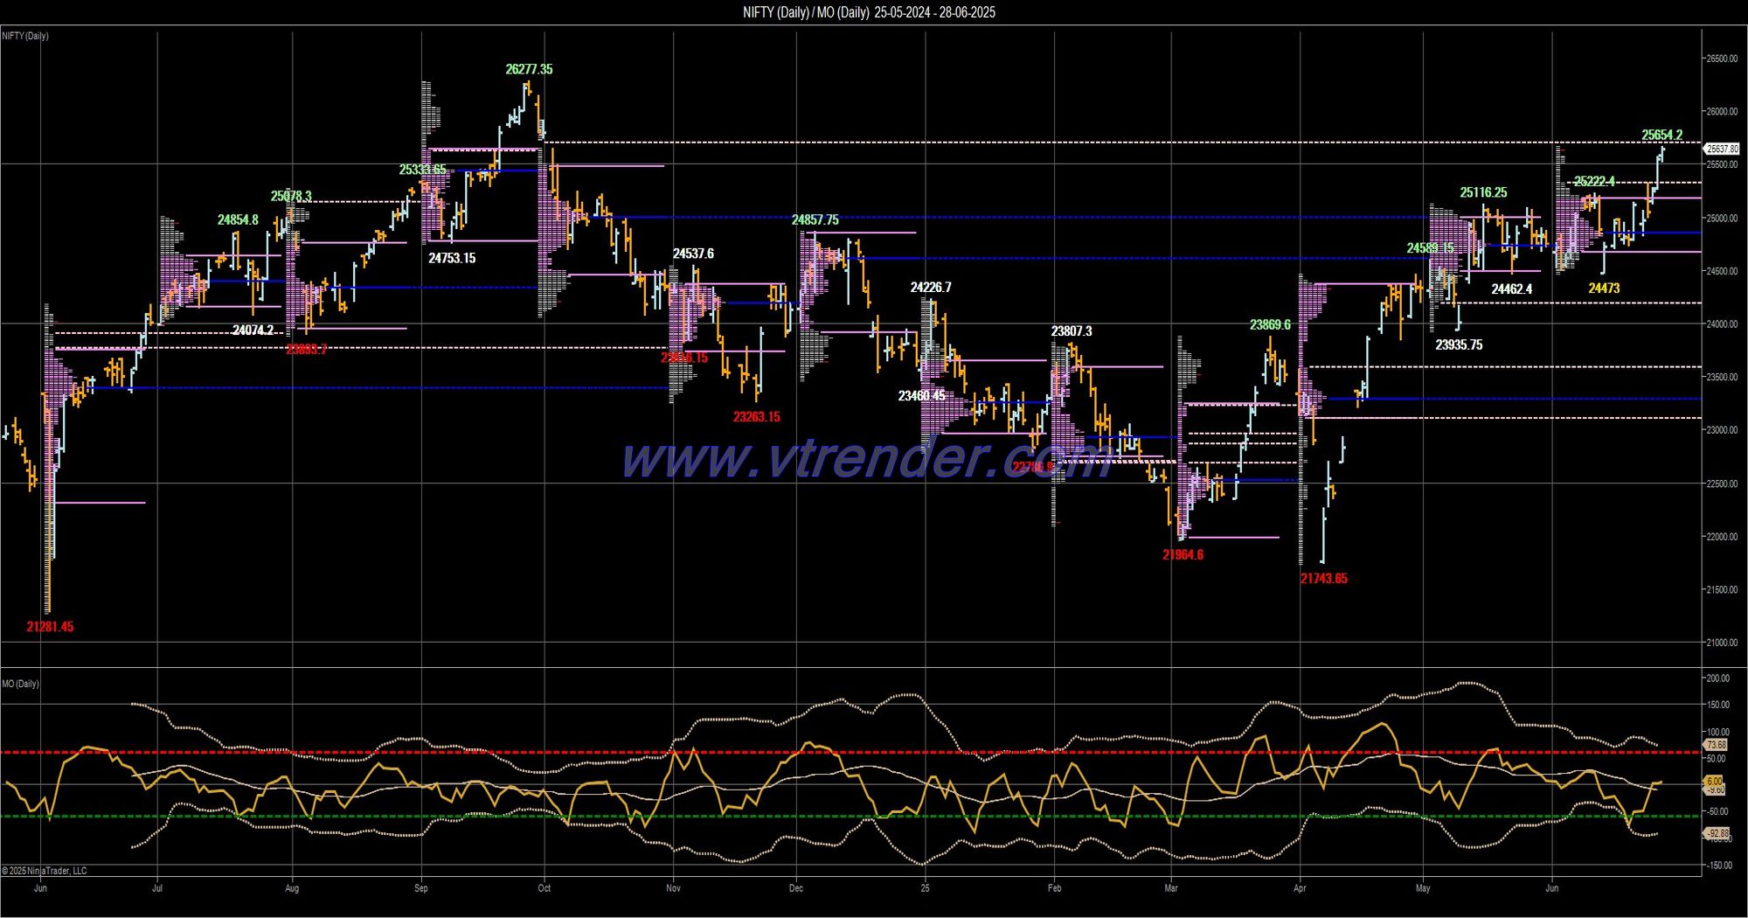Screen dimensions: 1748x918
Task: Click the Jul date axis label
Action: pos(157,888)
